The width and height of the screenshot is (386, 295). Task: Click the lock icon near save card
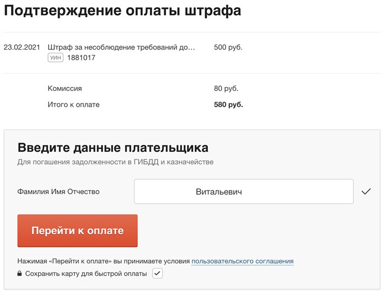coord(20,274)
